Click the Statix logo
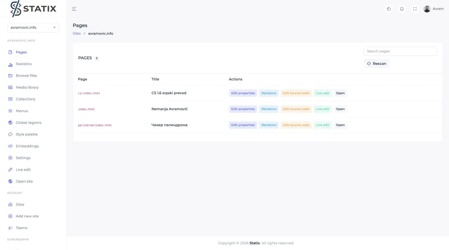Screen dimensions: 449x250 (x=33, y=9)
